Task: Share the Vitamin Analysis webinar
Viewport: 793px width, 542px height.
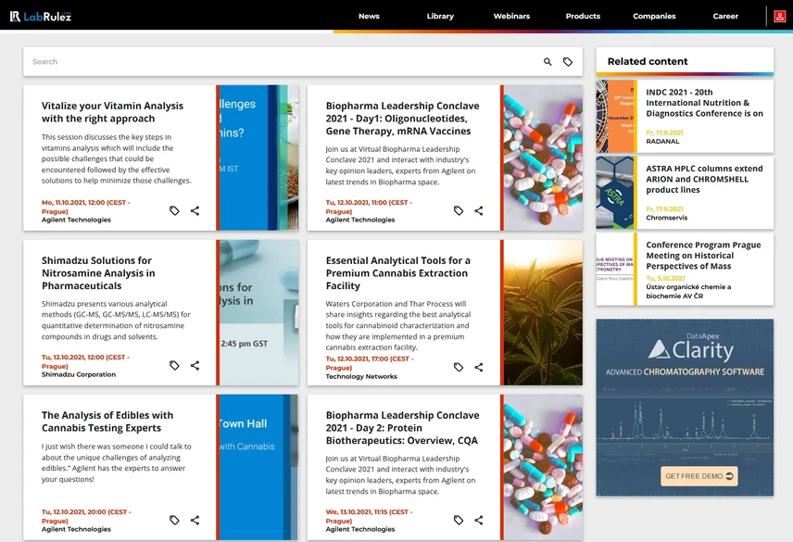Action: (195, 211)
